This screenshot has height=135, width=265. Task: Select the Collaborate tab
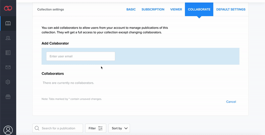199,10
